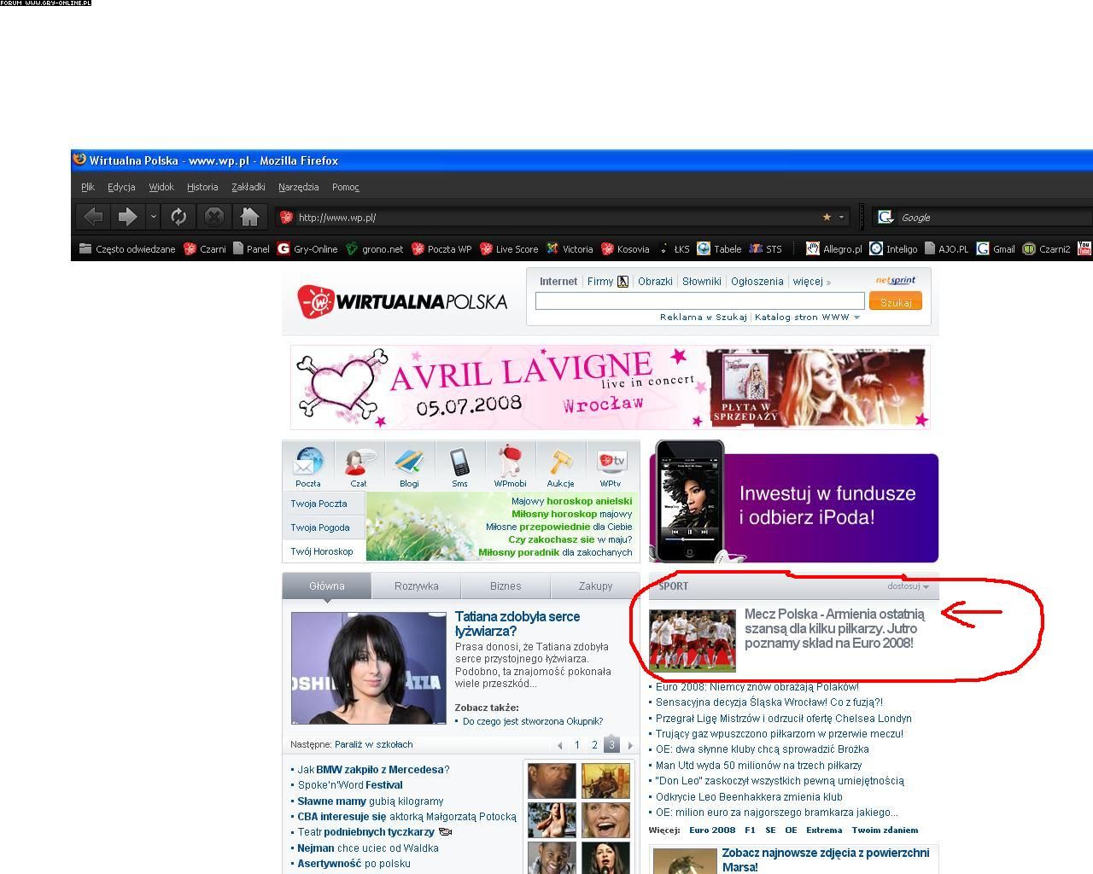Switch to the Zakupy tab
The image size is (1093, 874).
(x=595, y=586)
